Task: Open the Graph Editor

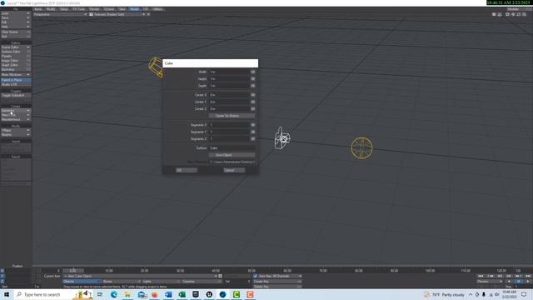Action: point(16,65)
